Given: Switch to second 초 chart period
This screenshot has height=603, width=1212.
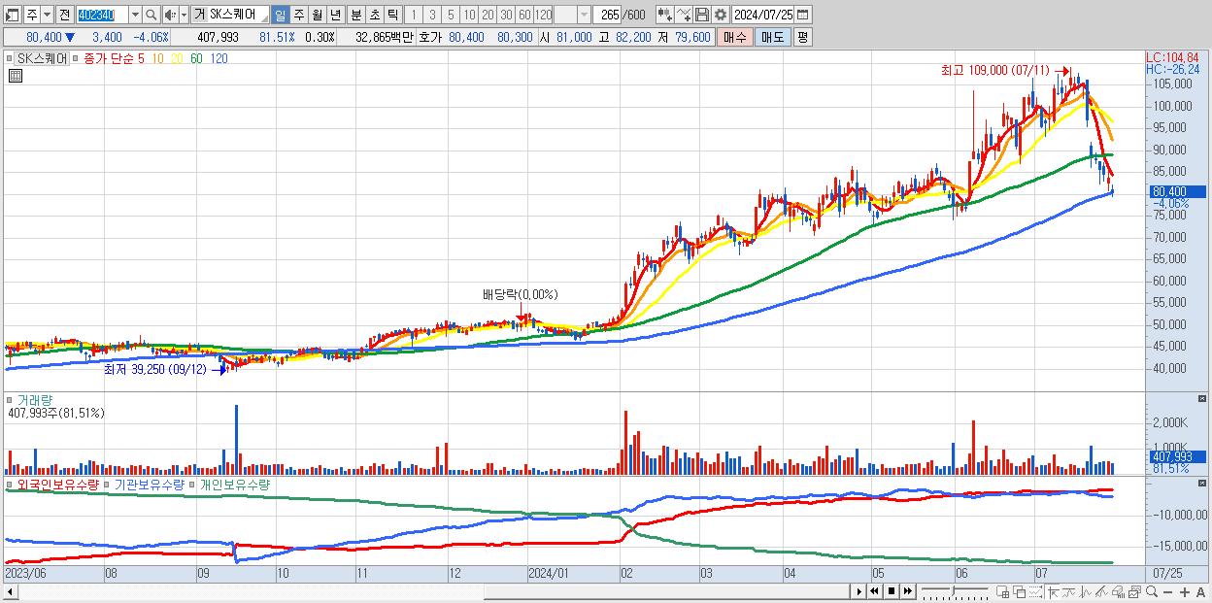Looking at the screenshot, I should (x=374, y=16).
